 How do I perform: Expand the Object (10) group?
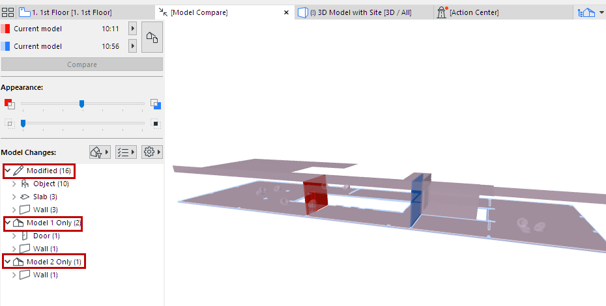tap(14, 184)
